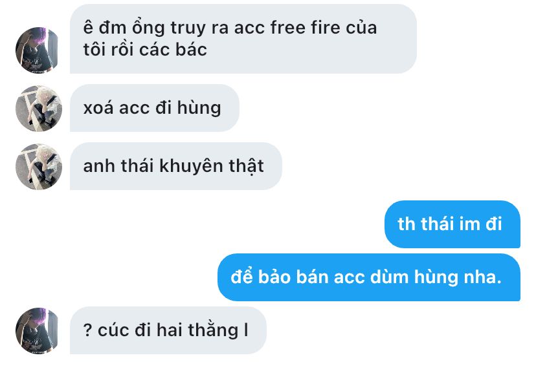The width and height of the screenshot is (536, 373).
Task: Click the word "hùng" in the gray "xoá acc" message
Action: (199, 108)
